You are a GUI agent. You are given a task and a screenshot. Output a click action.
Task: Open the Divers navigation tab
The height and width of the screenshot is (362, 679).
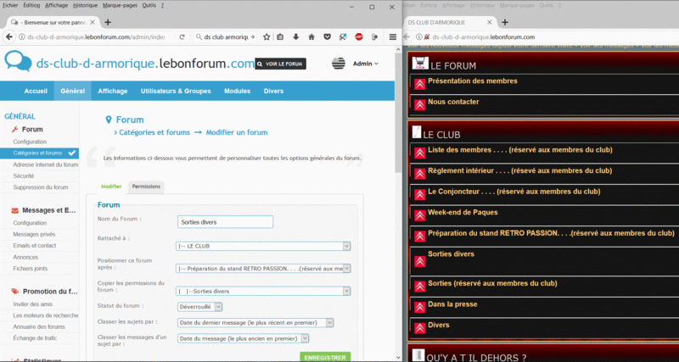coord(273,91)
